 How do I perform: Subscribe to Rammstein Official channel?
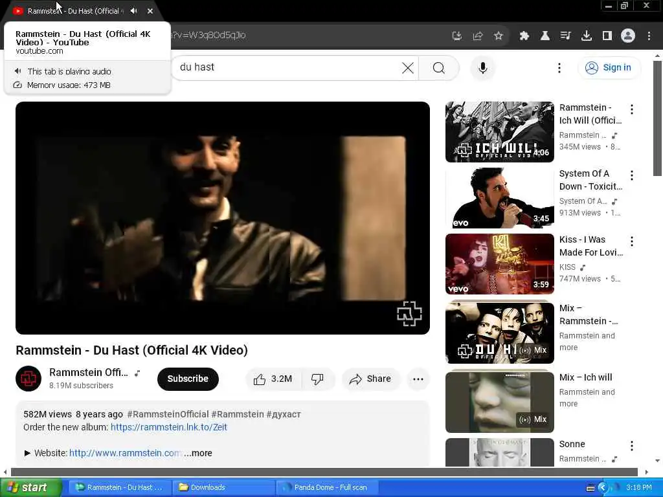(188, 379)
